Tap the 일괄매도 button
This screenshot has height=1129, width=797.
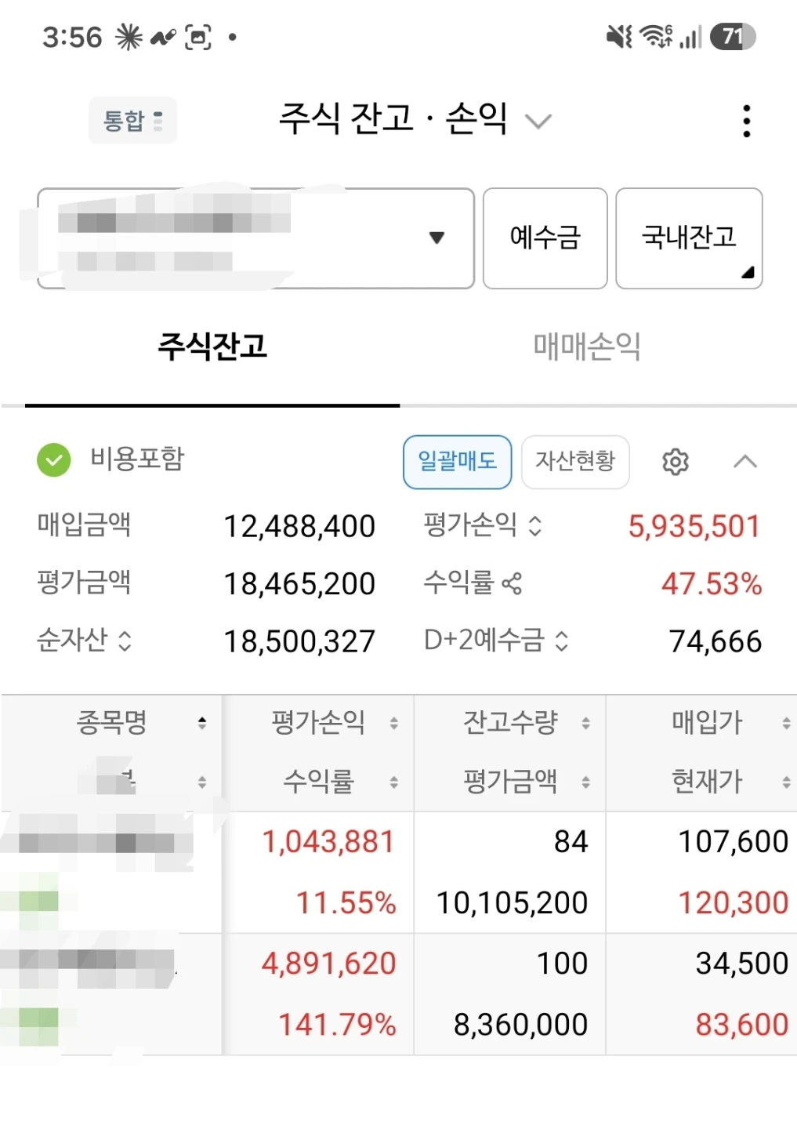[x=458, y=462]
